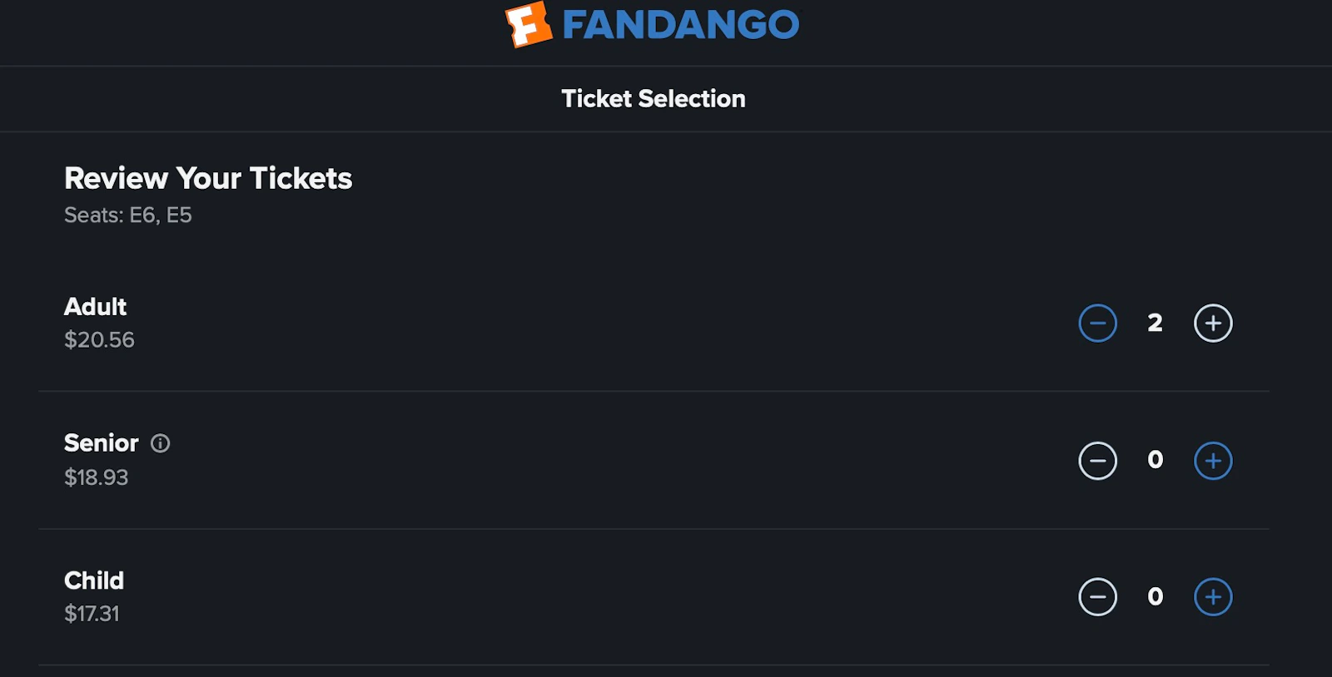
Task: Click the orange Fandango F ticket logo
Action: coord(529,24)
